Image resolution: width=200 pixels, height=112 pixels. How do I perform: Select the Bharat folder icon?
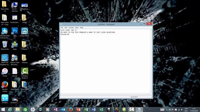(24, 45)
